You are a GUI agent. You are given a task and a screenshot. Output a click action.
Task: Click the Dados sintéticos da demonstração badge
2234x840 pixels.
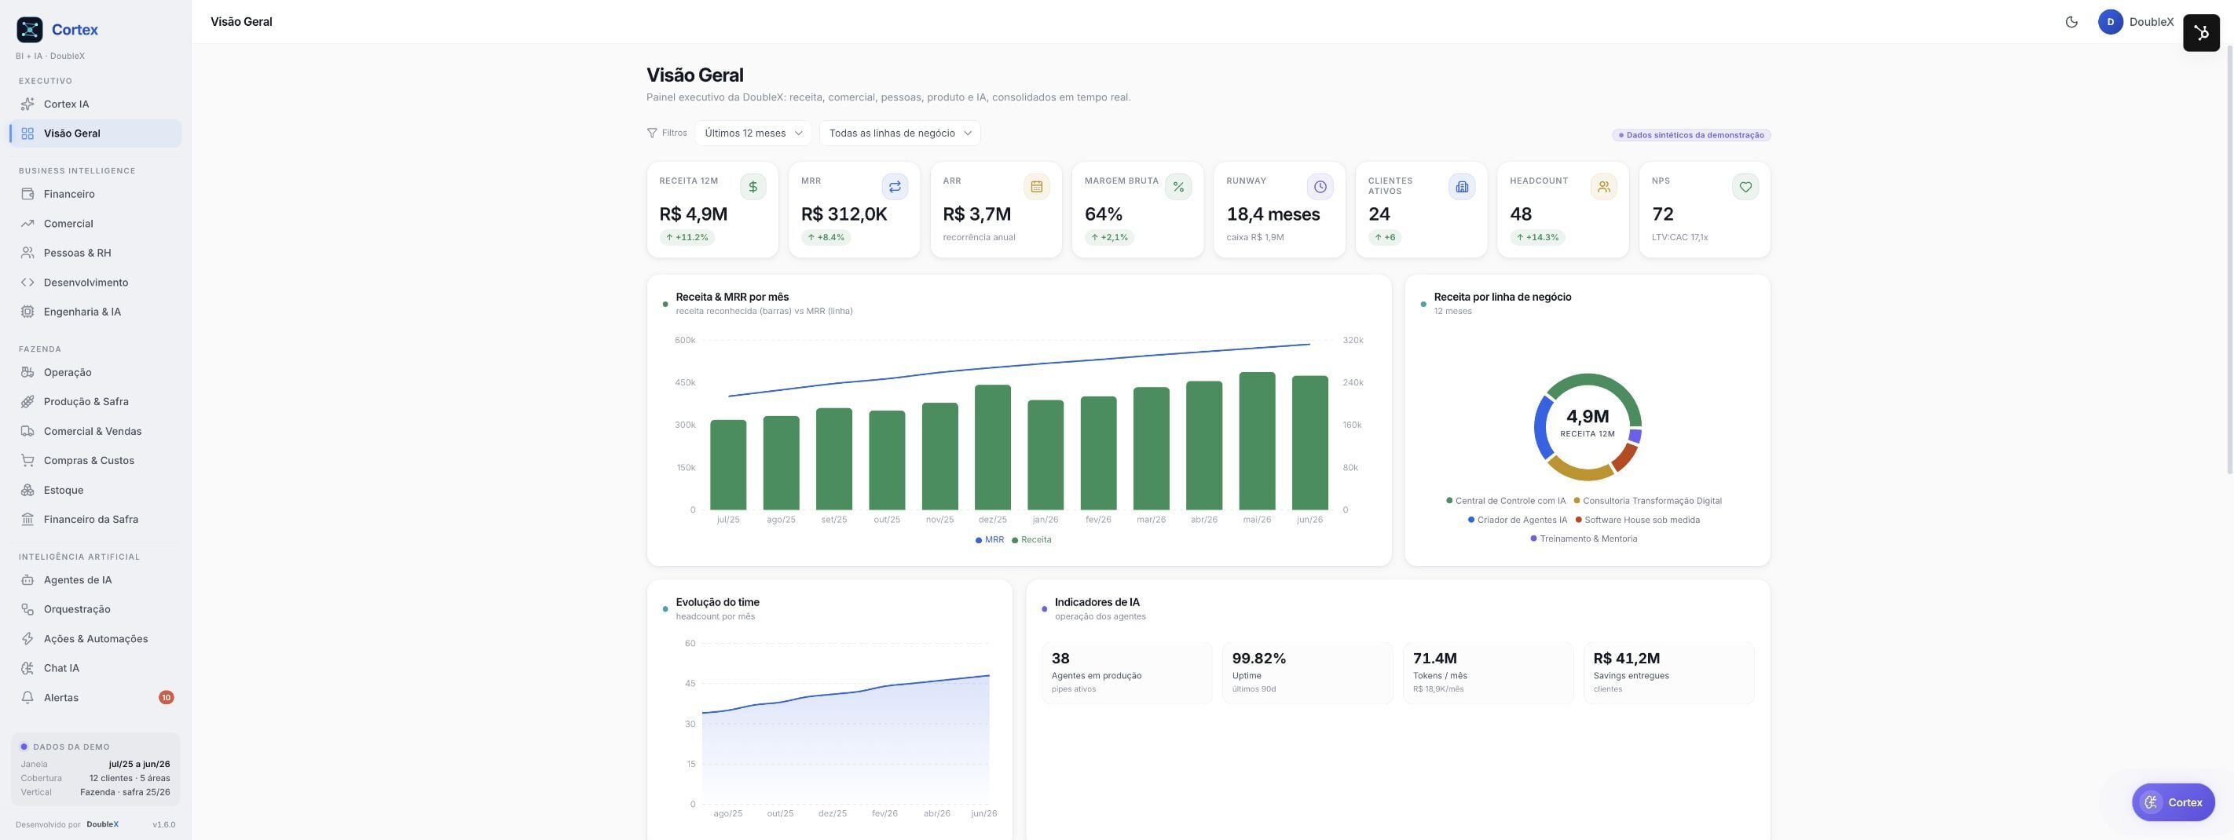(x=1691, y=135)
